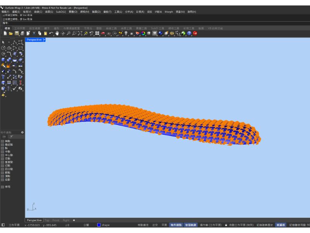The image size is (310, 233).
Task: Click the Cut scissors icon
Action: [x=34, y=33]
